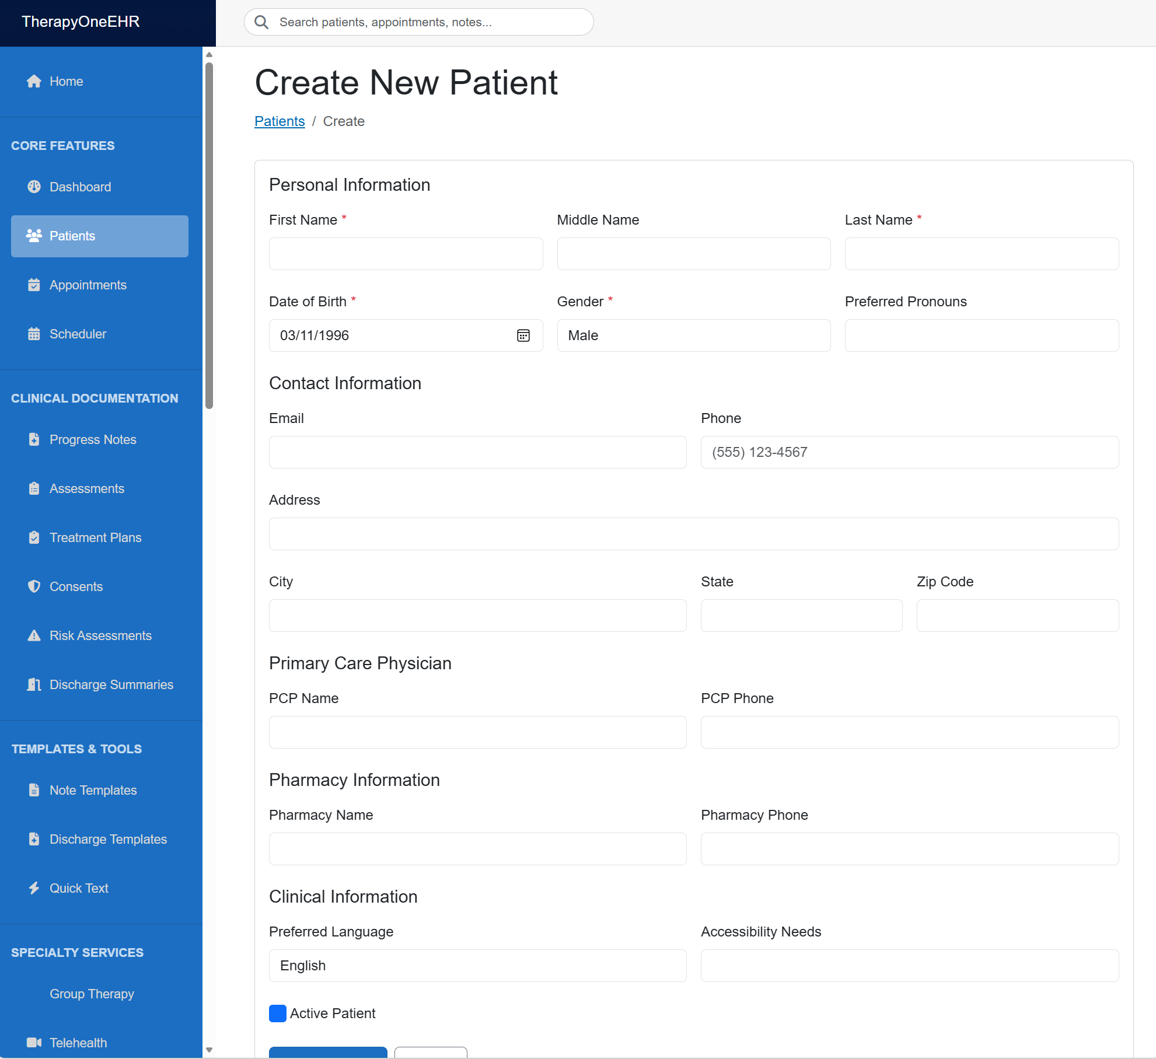
Task: Click the Consents shield icon
Action: 34,586
